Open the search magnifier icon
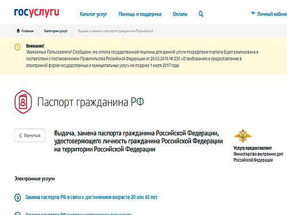 [x=201, y=14]
